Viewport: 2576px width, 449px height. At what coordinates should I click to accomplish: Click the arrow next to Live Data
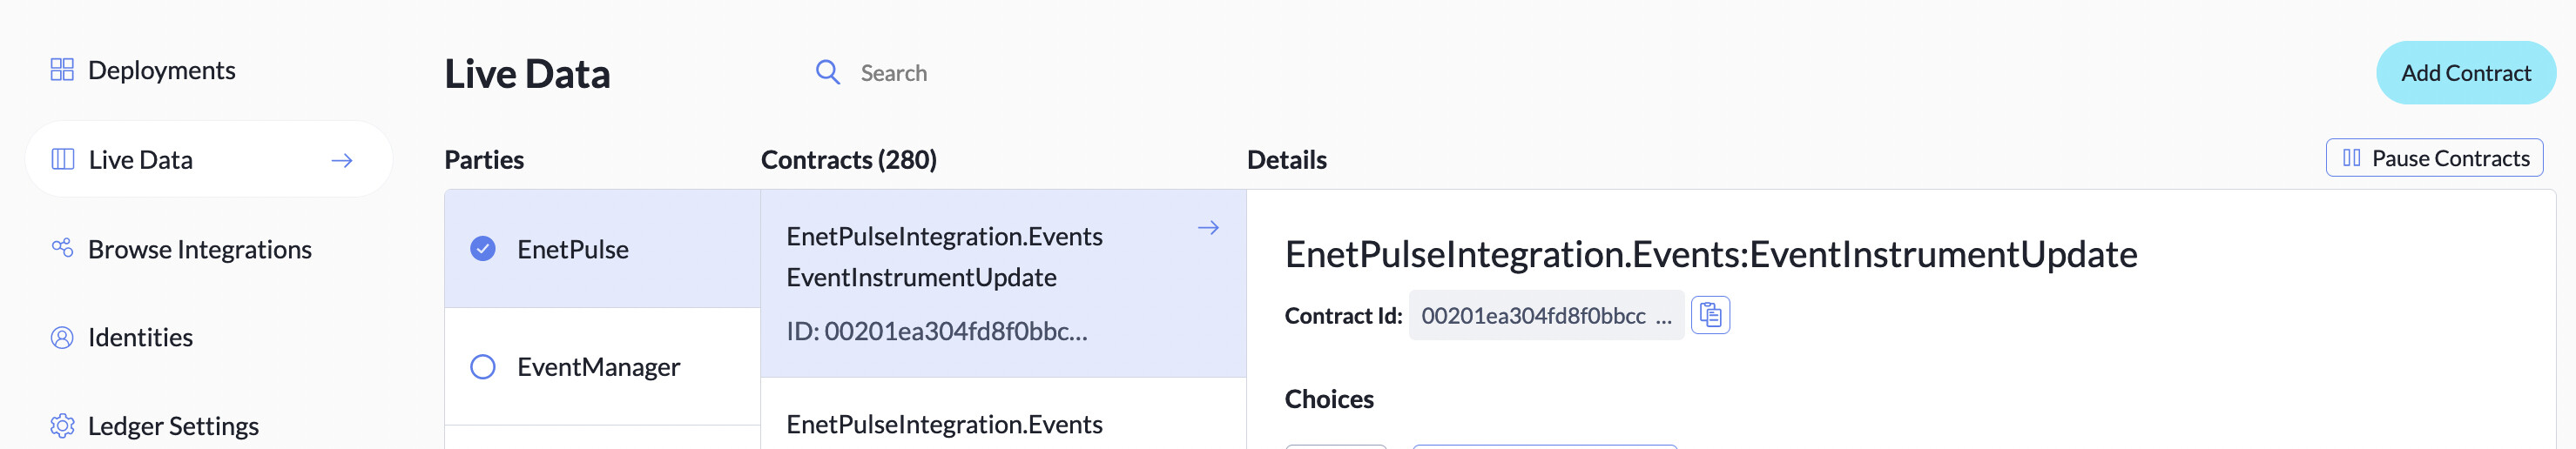pyautogui.click(x=342, y=160)
